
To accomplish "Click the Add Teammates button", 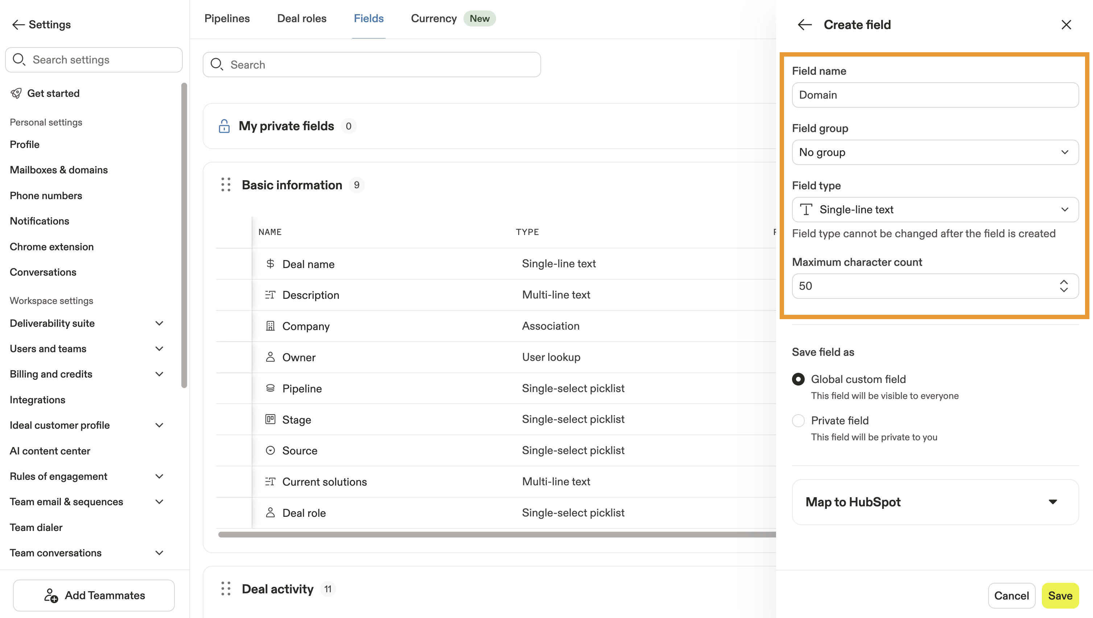I will coord(94,596).
